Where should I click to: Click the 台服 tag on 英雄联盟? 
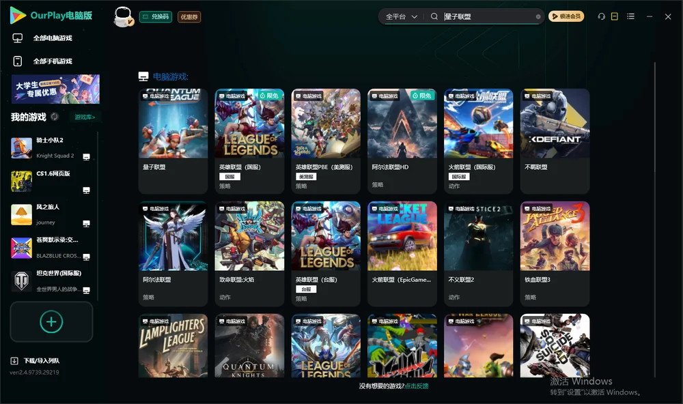coord(306,289)
